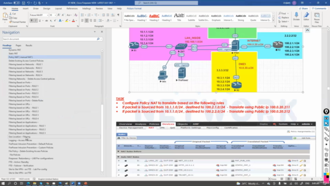330x186 pixels.
Task: Adjust the zoom slider in status bar
Action: pyautogui.click(x=312, y=179)
